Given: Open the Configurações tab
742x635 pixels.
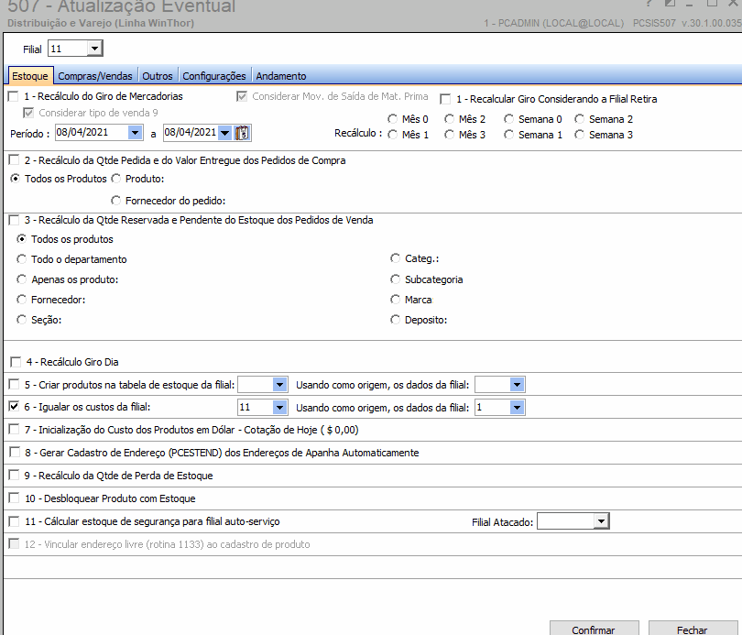Looking at the screenshot, I should point(214,76).
